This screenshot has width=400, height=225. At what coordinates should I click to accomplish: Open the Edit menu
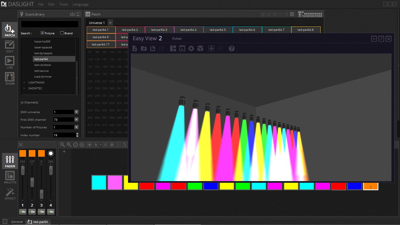(51, 4)
